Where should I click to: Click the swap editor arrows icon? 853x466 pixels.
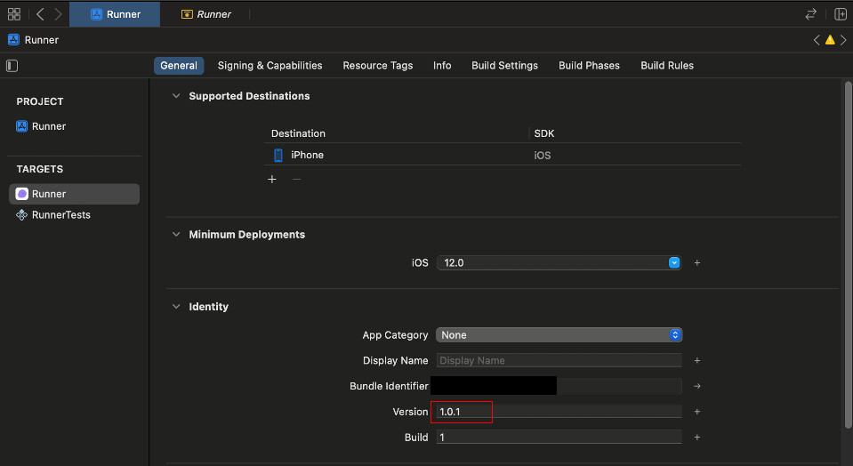click(810, 14)
